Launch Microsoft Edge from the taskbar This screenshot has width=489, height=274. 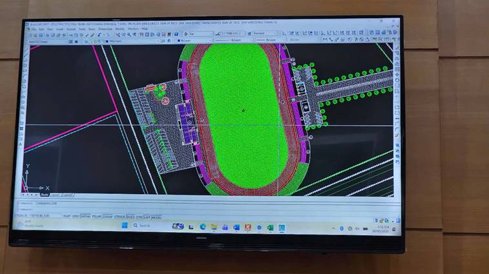click(x=203, y=227)
